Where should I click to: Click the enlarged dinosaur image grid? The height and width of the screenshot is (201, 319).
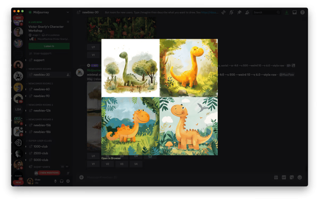pos(159,97)
